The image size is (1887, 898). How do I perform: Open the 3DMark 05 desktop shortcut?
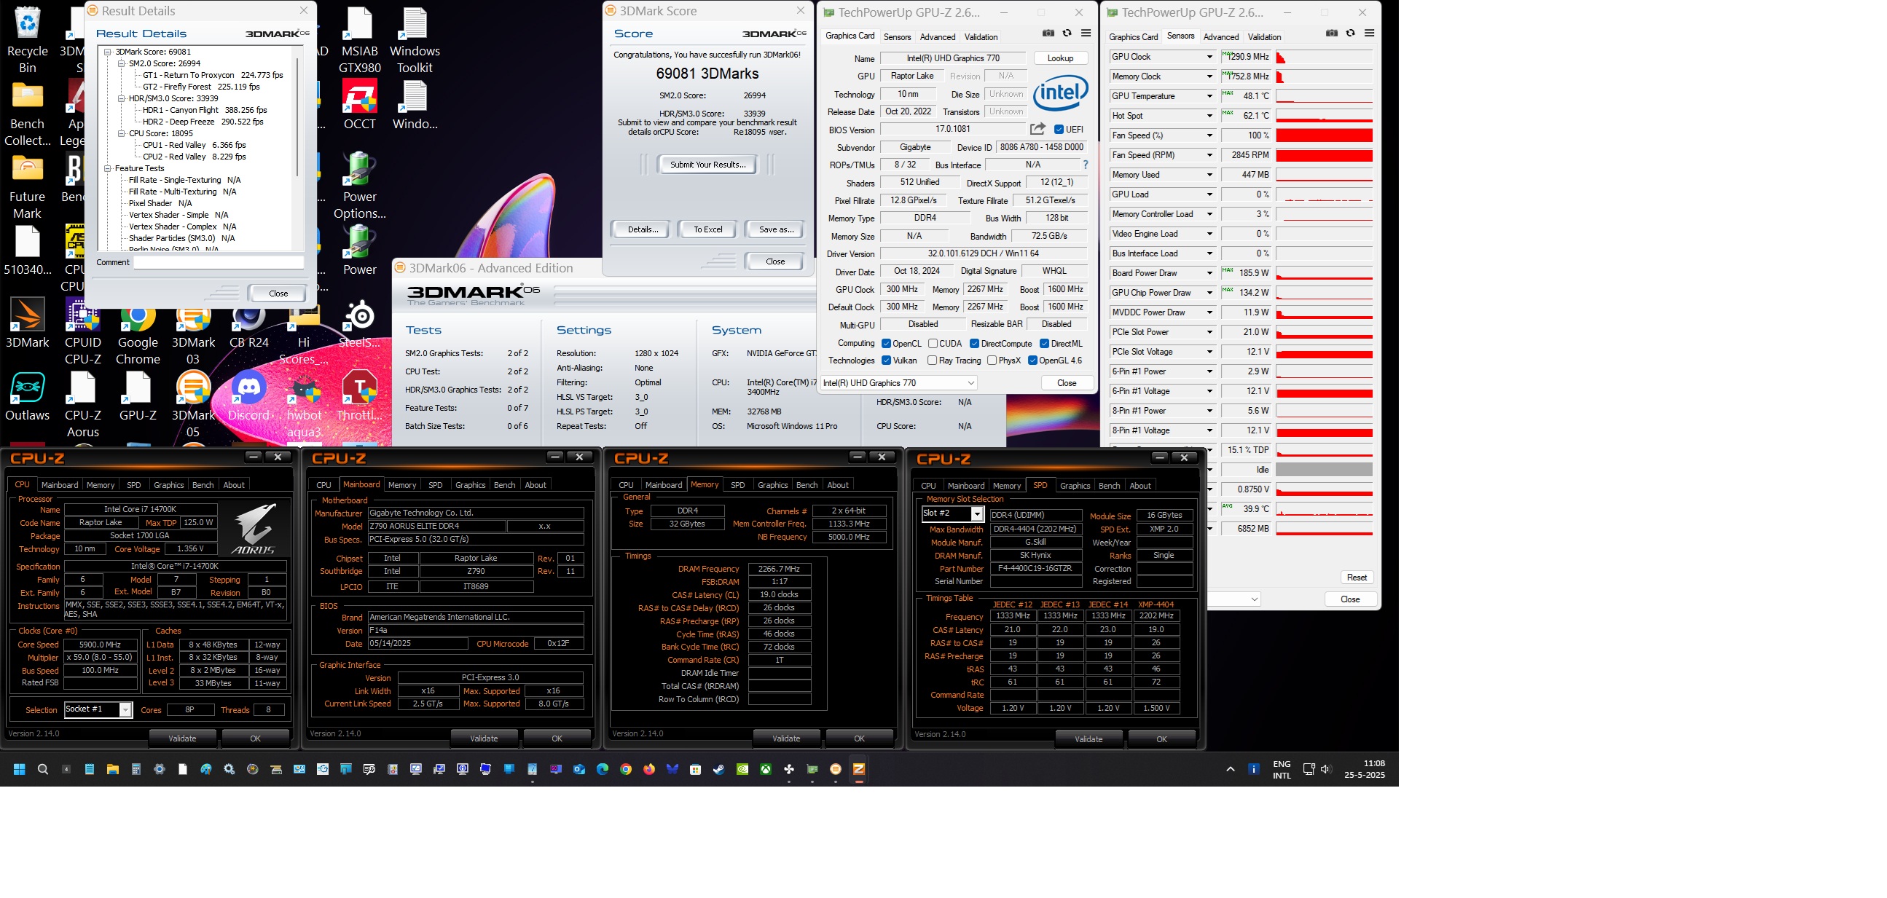(x=193, y=403)
